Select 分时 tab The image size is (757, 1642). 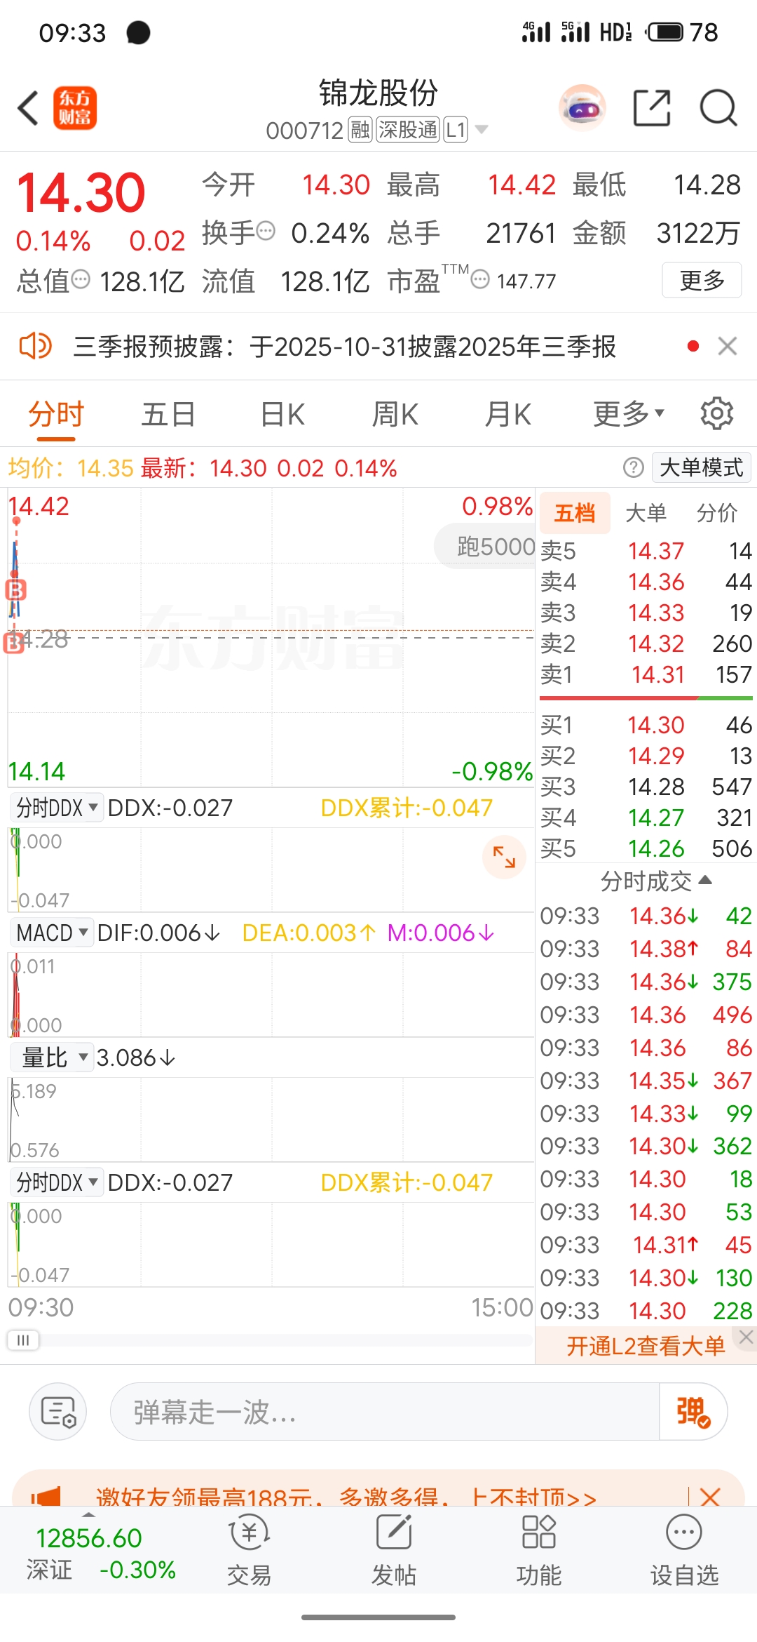[x=56, y=415]
